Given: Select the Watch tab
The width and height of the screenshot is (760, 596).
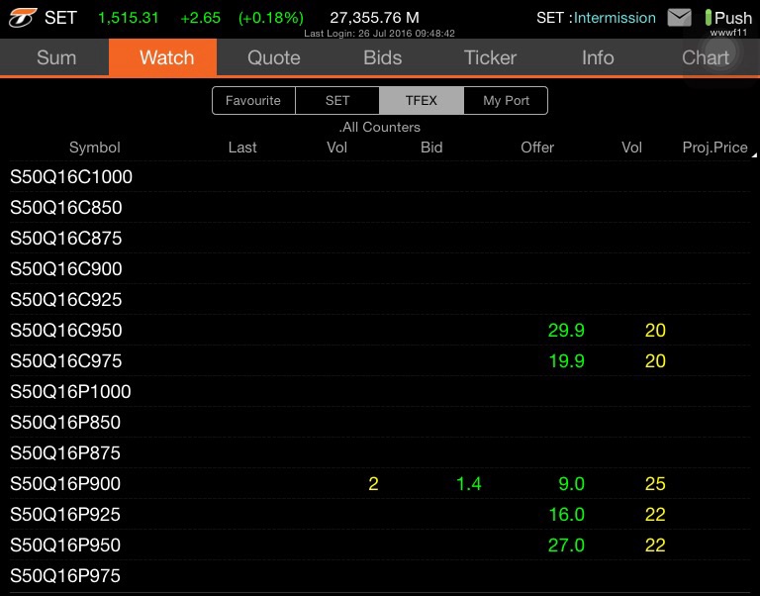Looking at the screenshot, I should tap(163, 57).
